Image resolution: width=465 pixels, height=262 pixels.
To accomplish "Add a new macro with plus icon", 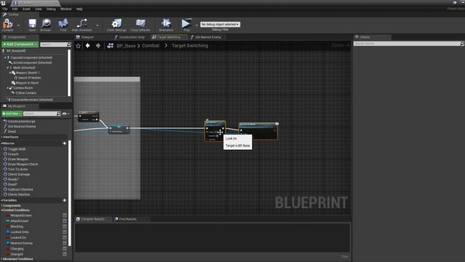I will (x=65, y=143).
